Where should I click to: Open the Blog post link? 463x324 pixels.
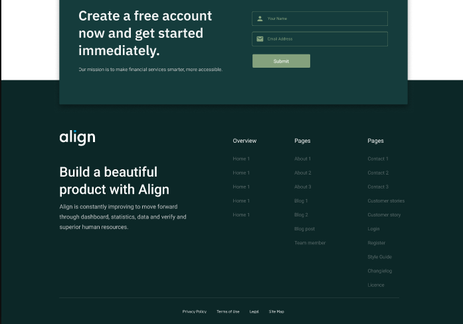[x=304, y=229]
